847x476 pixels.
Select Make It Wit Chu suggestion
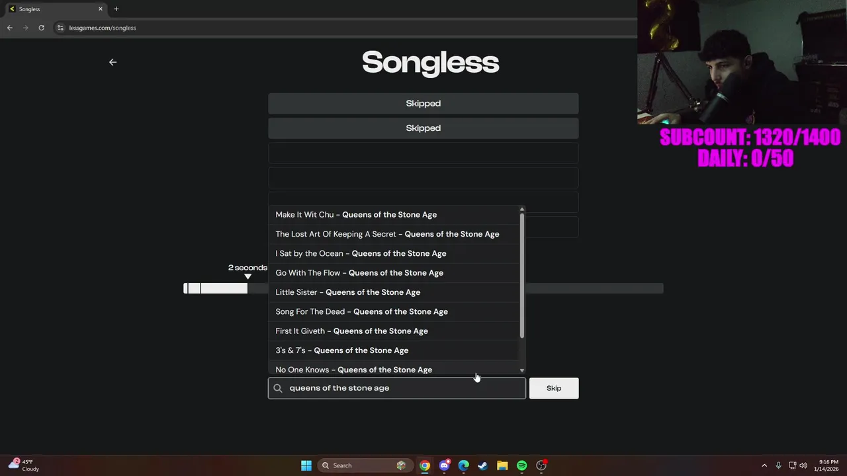394,215
